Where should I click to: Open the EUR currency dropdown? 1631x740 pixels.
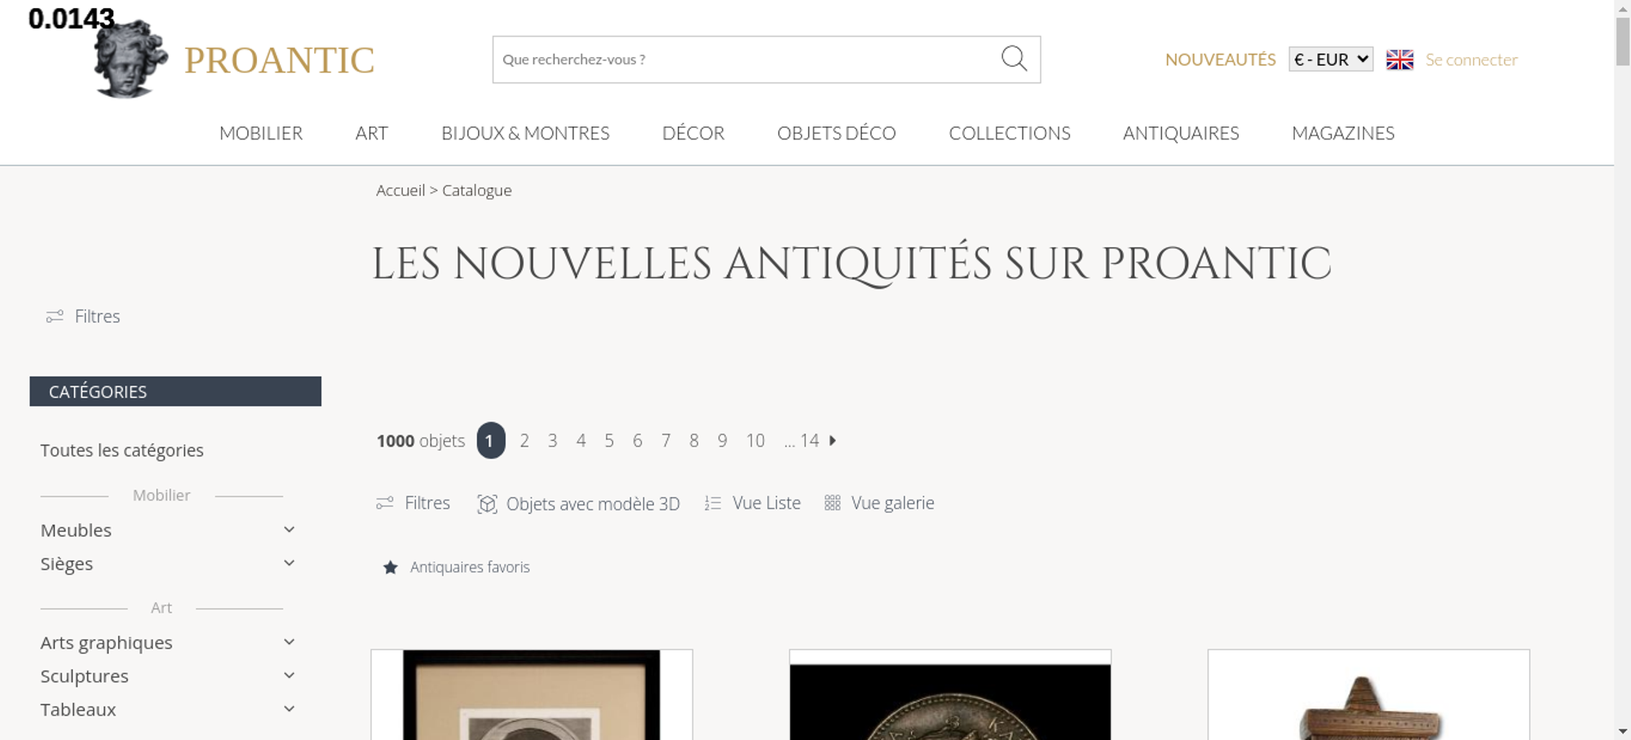click(1331, 59)
